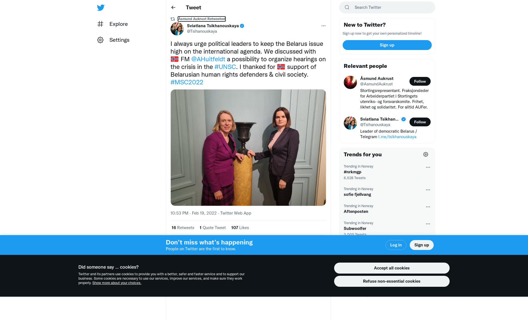The image size is (528, 320).
Task: Click the Explore hashtag icon
Action: [100, 24]
